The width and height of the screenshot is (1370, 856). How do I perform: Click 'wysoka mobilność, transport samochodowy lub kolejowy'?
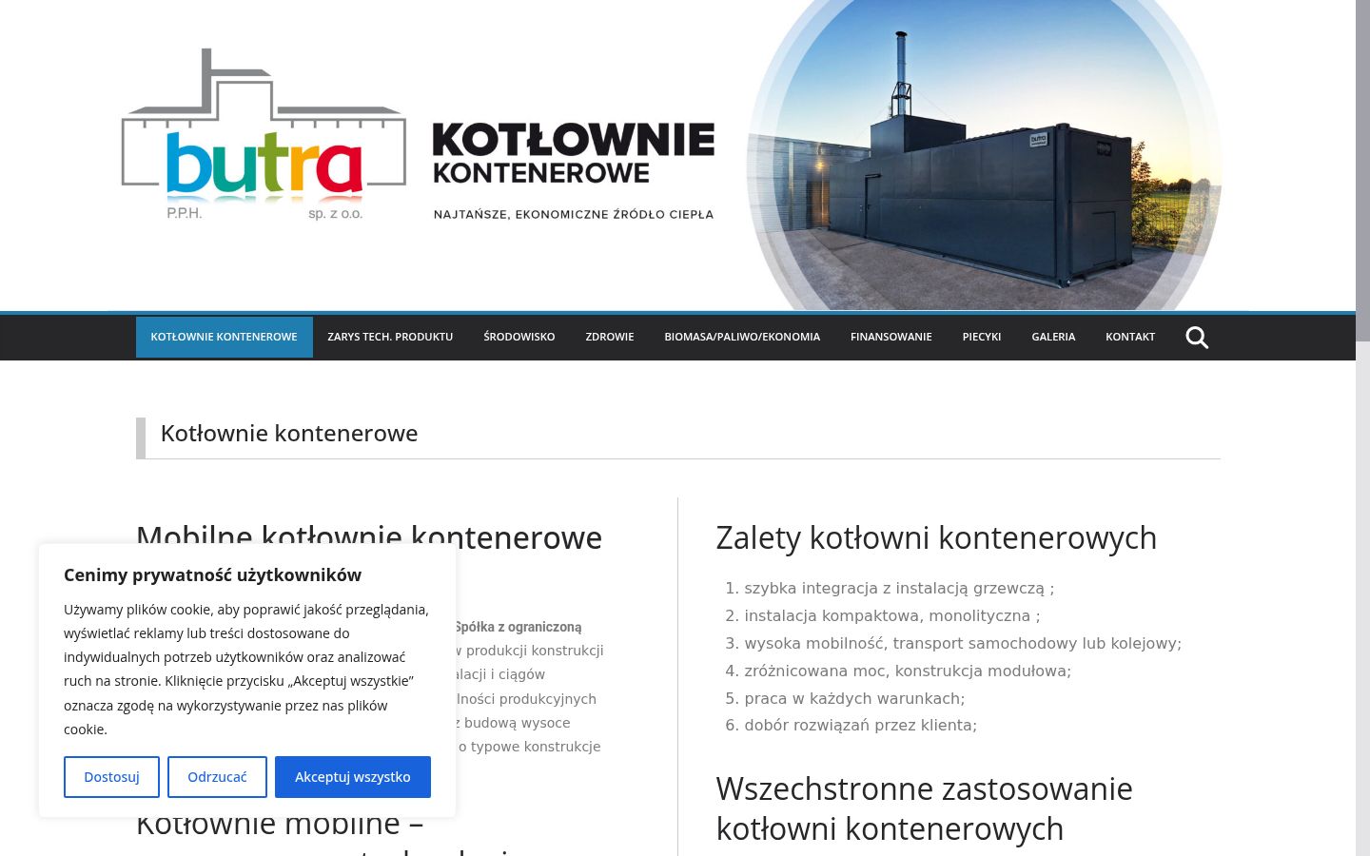coord(963,644)
